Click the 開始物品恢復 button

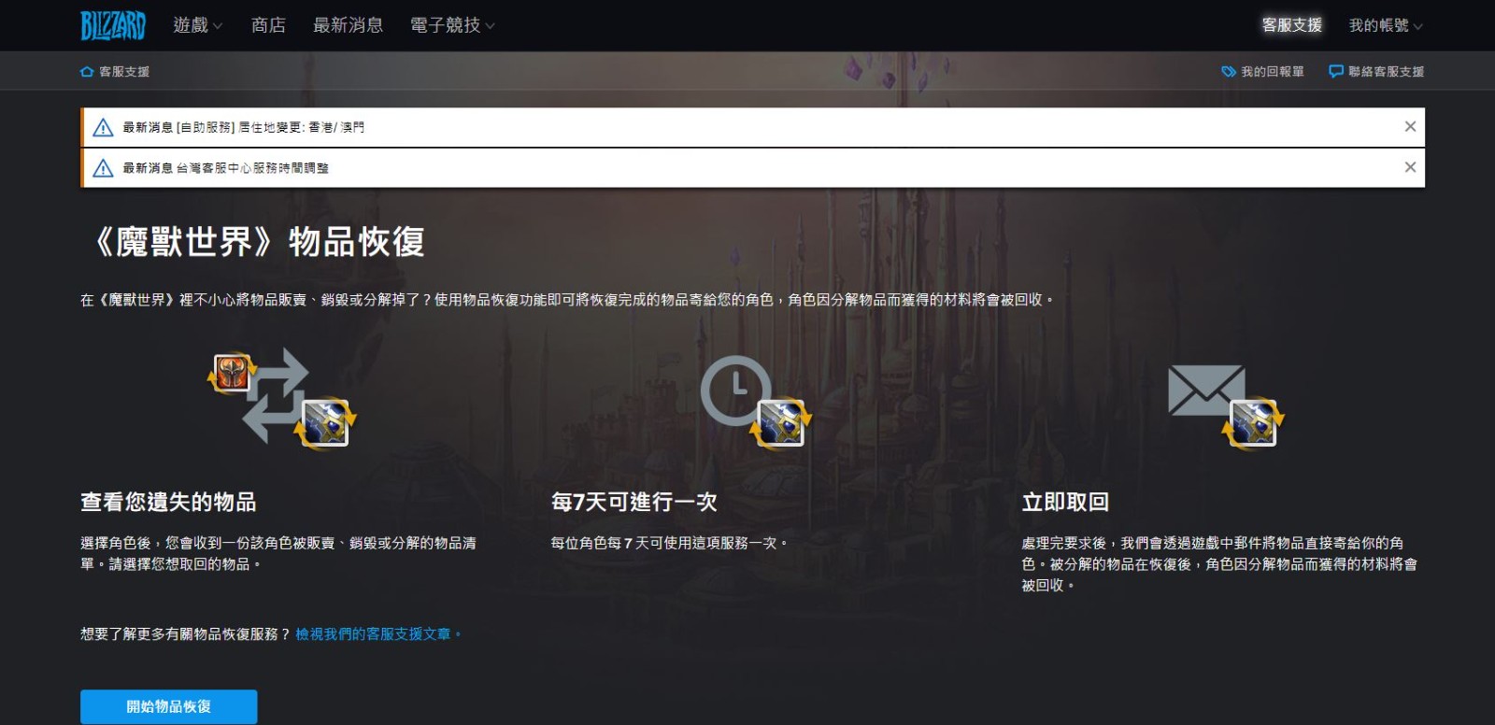168,707
